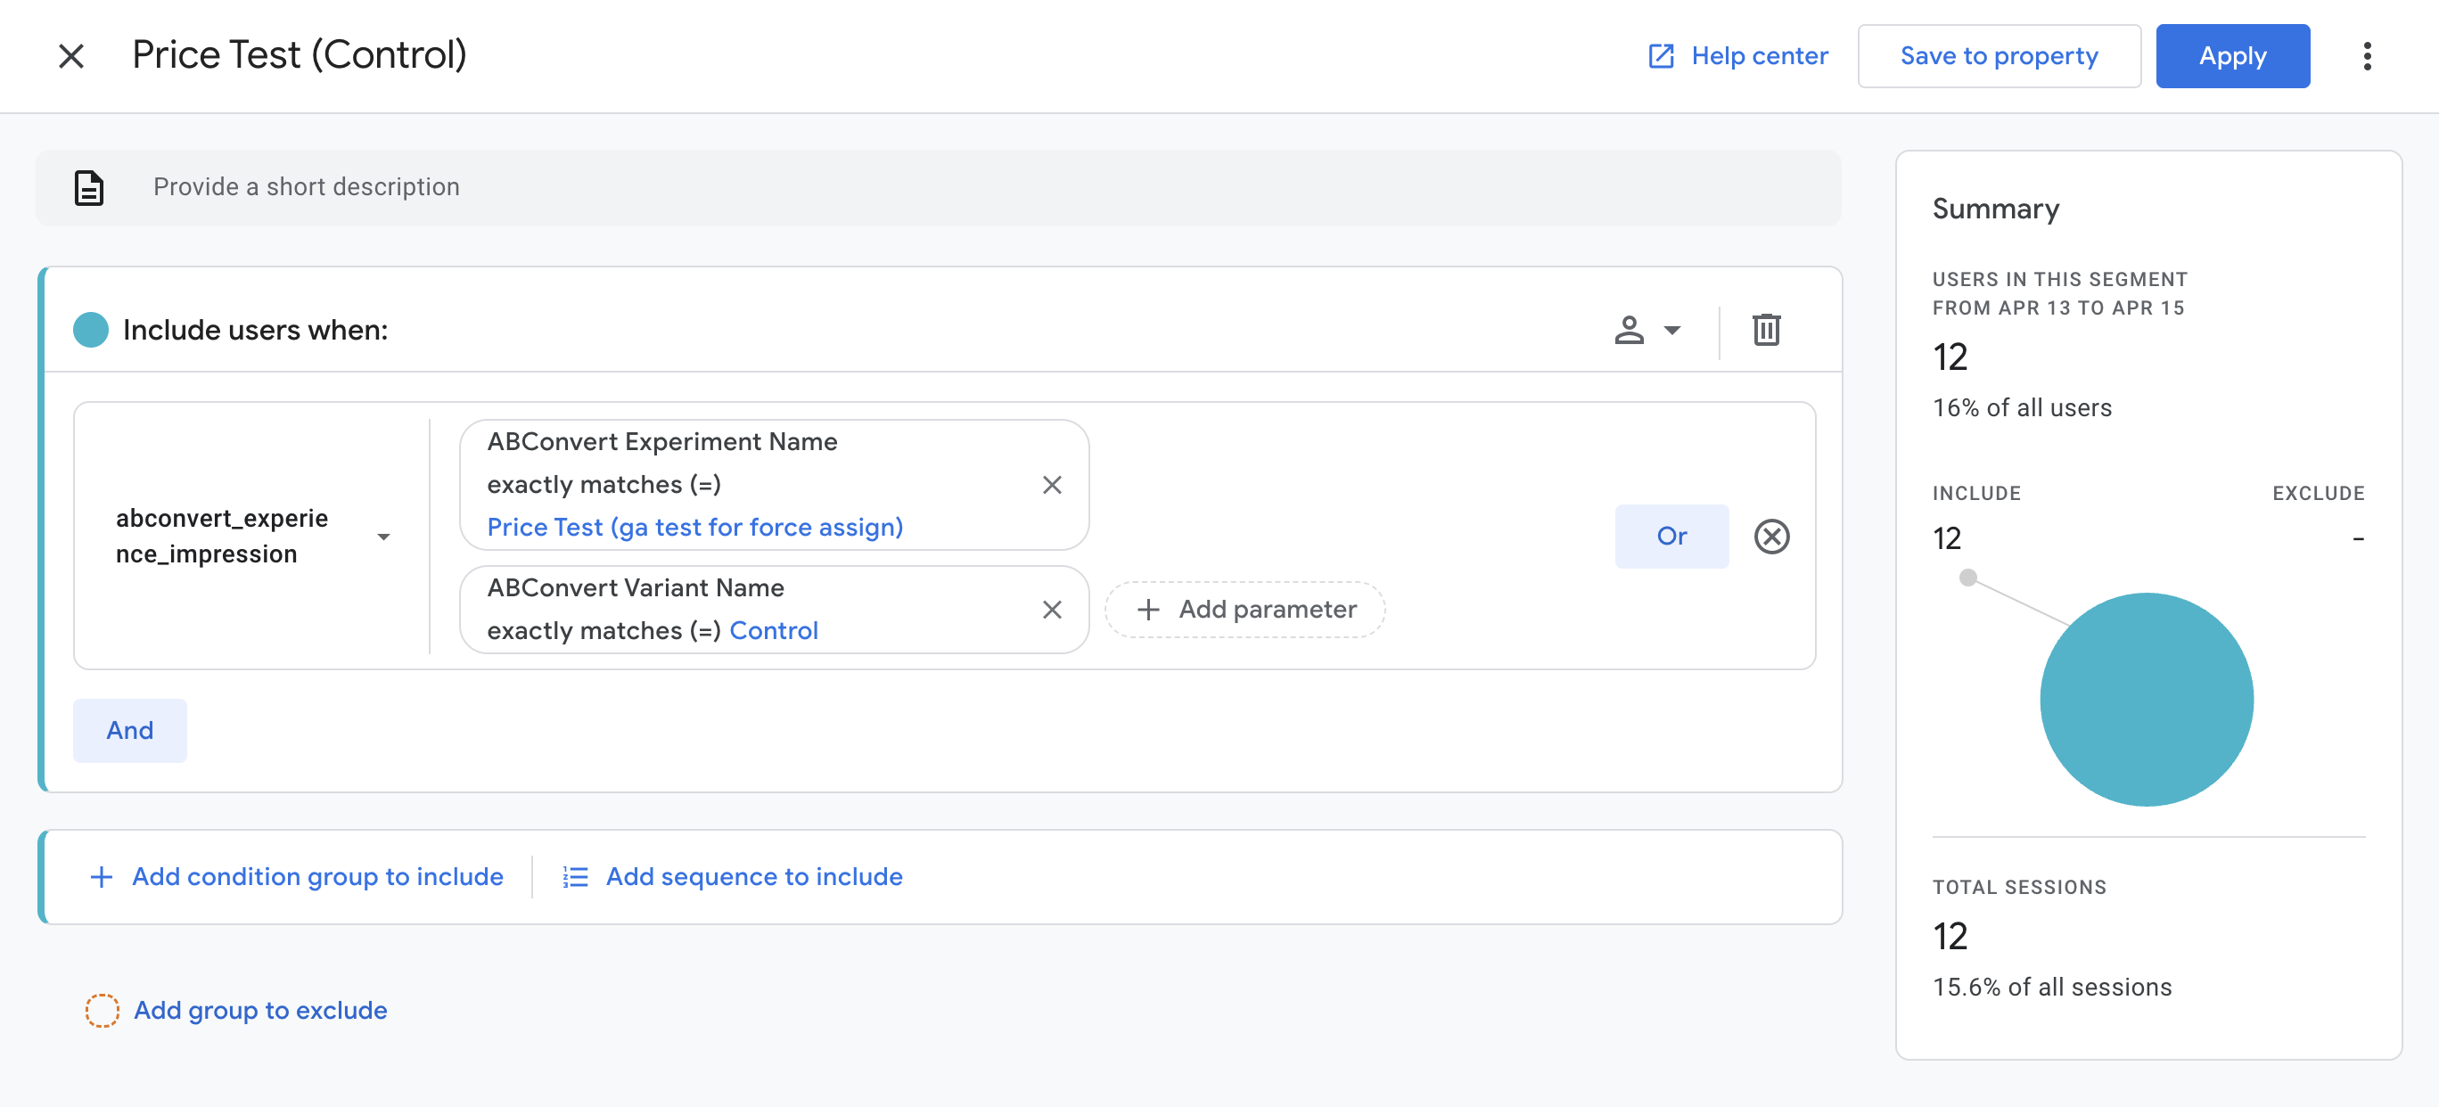Viewport: 2439px width, 1107px height.
Task: Remove the abconvert_experience_impression condition with circled X
Action: (x=1771, y=536)
